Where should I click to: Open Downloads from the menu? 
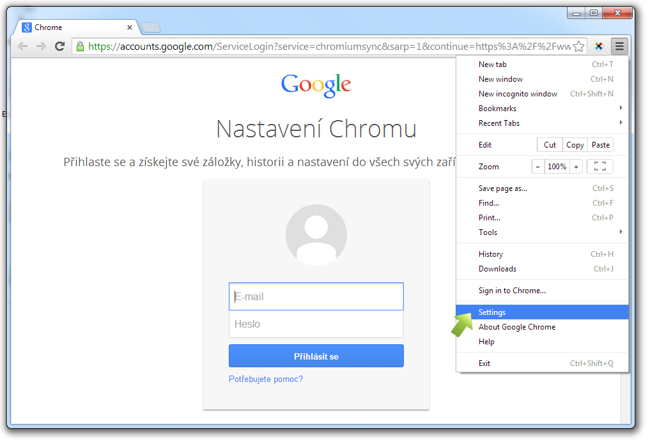(x=542, y=269)
